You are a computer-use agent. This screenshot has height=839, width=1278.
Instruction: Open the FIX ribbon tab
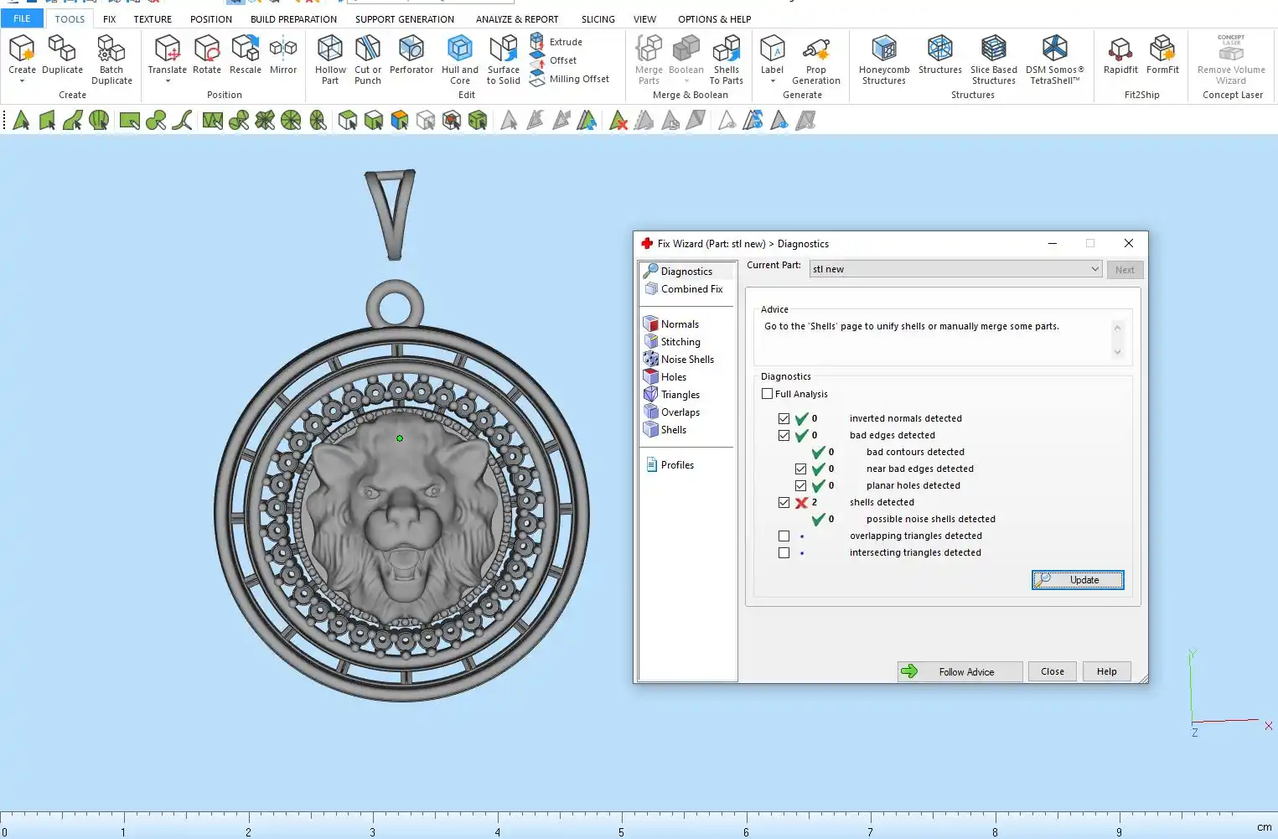point(109,19)
